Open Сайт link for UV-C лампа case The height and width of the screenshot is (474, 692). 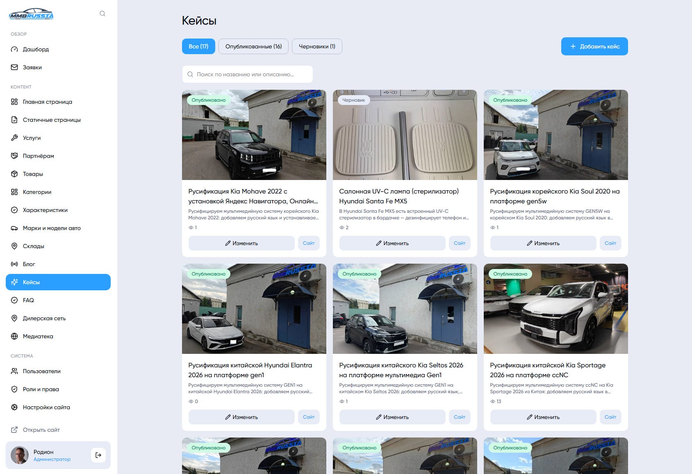[x=460, y=243]
